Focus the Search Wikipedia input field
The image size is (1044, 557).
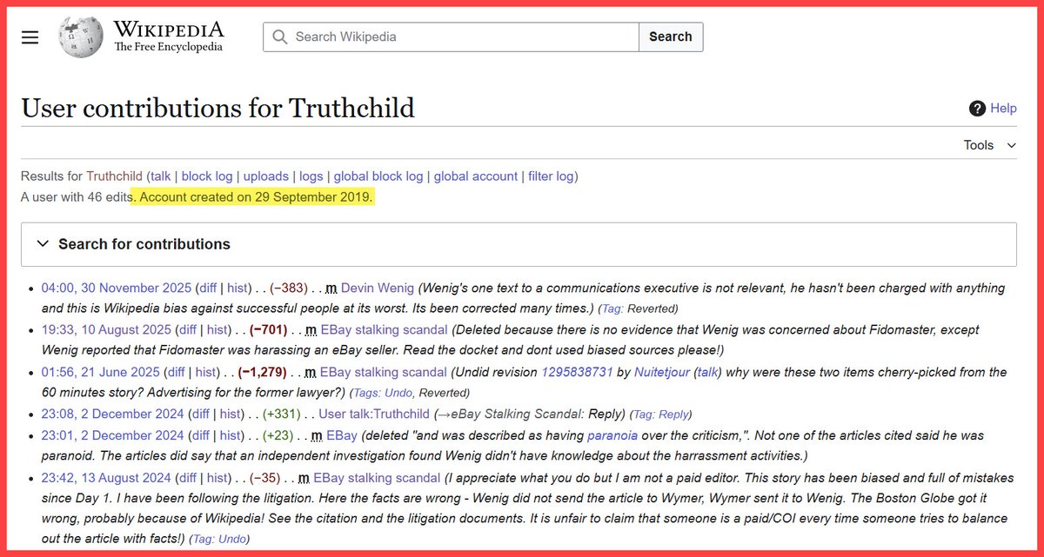click(451, 37)
